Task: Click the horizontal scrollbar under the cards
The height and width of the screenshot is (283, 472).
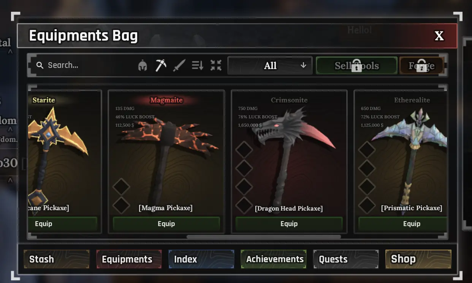Action: [x=264, y=237]
